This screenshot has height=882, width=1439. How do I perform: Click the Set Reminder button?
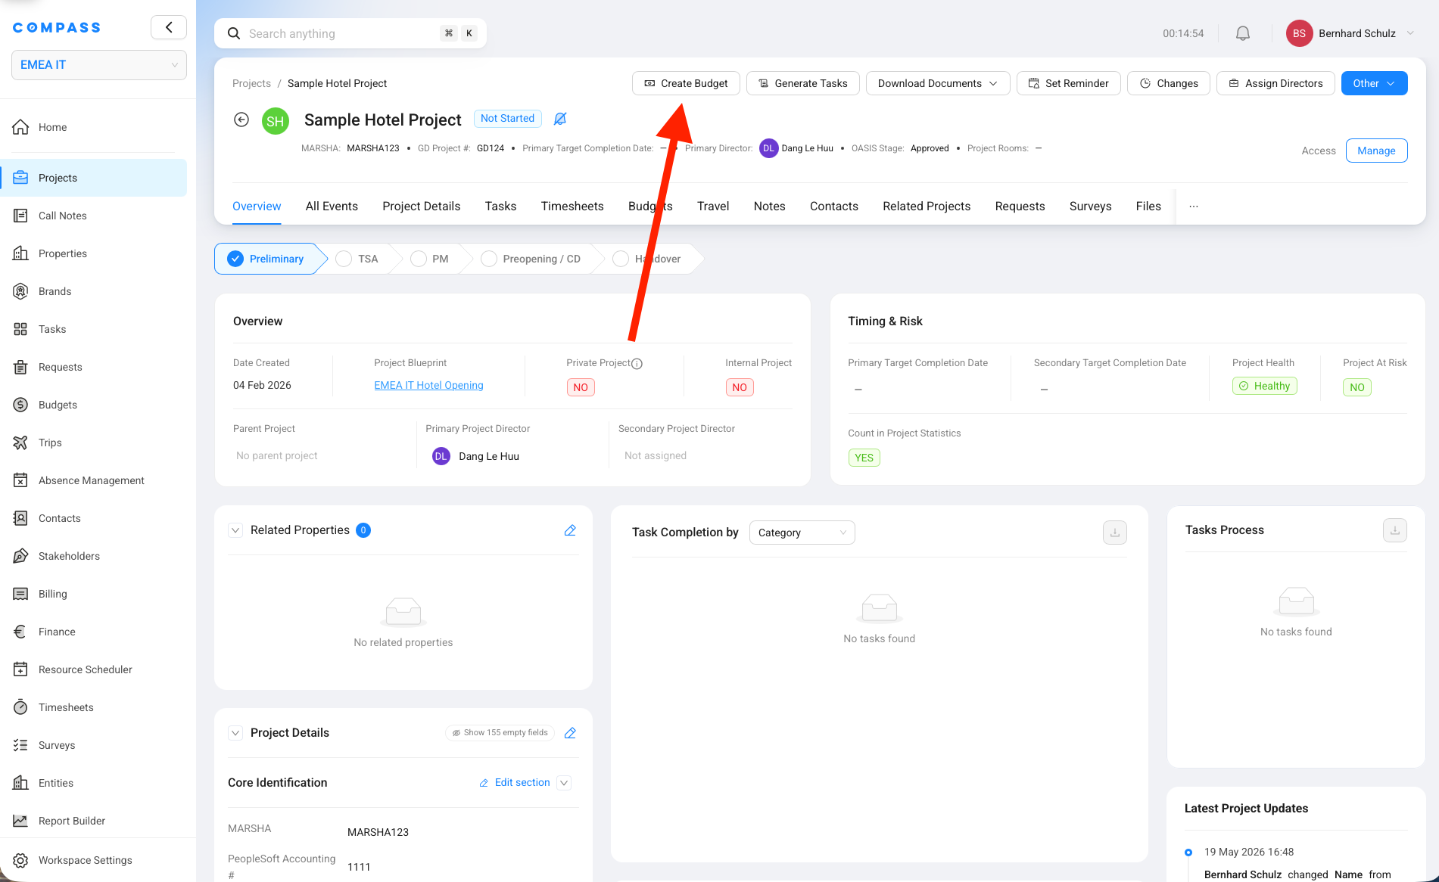point(1068,83)
